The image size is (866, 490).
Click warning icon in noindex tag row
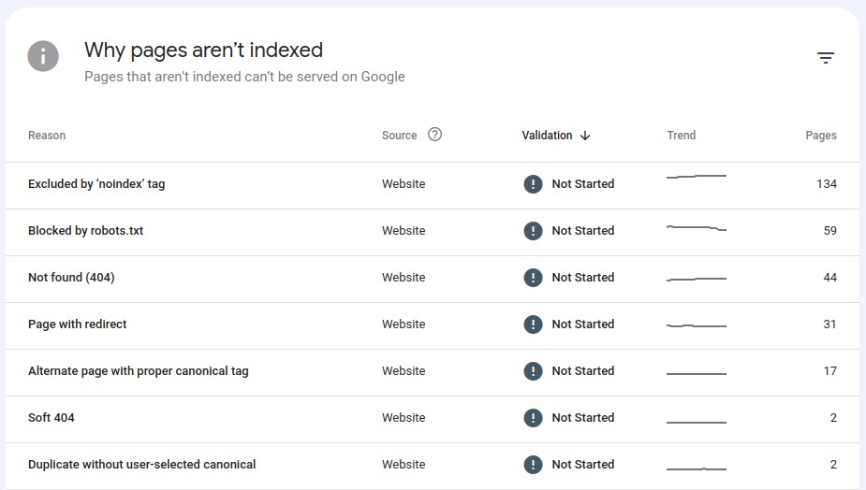(x=533, y=184)
